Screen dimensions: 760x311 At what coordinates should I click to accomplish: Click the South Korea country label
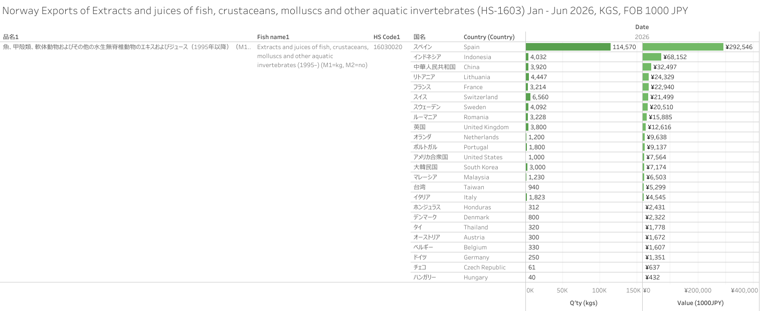pyautogui.click(x=480, y=167)
